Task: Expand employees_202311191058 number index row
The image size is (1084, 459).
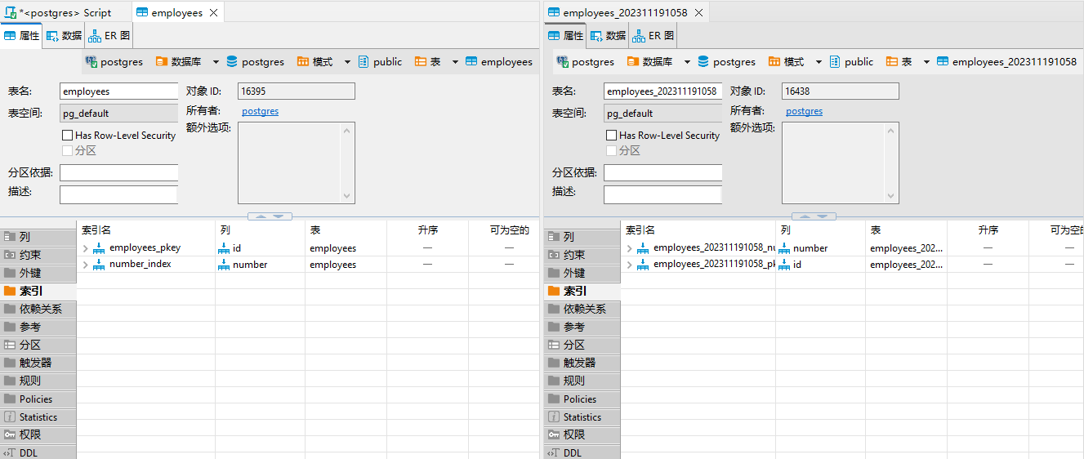Action: coord(630,248)
